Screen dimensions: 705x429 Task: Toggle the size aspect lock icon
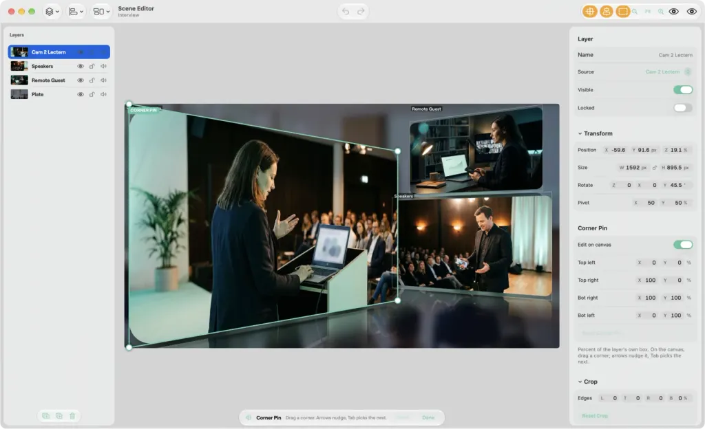[655, 167]
